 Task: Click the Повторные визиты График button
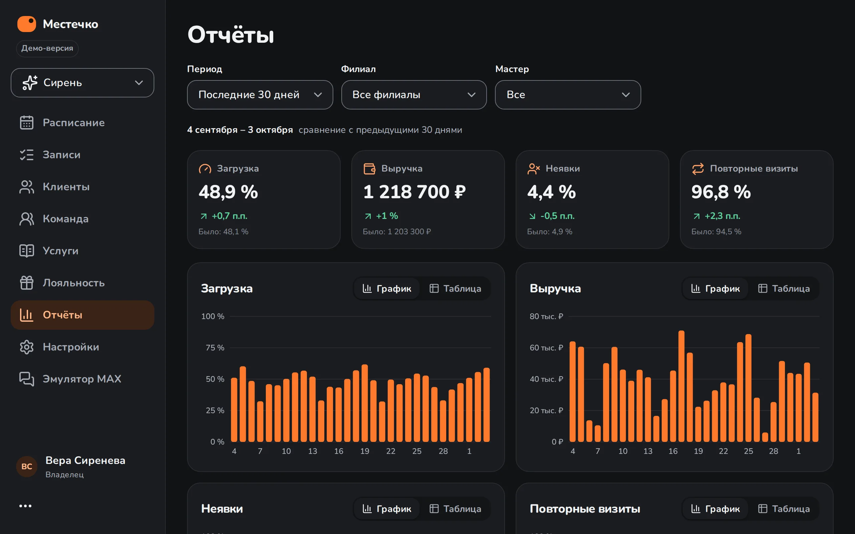tap(715, 509)
